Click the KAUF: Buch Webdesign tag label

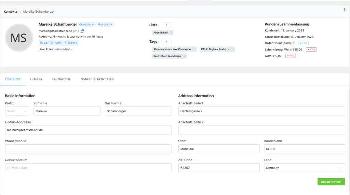[x=167, y=56]
